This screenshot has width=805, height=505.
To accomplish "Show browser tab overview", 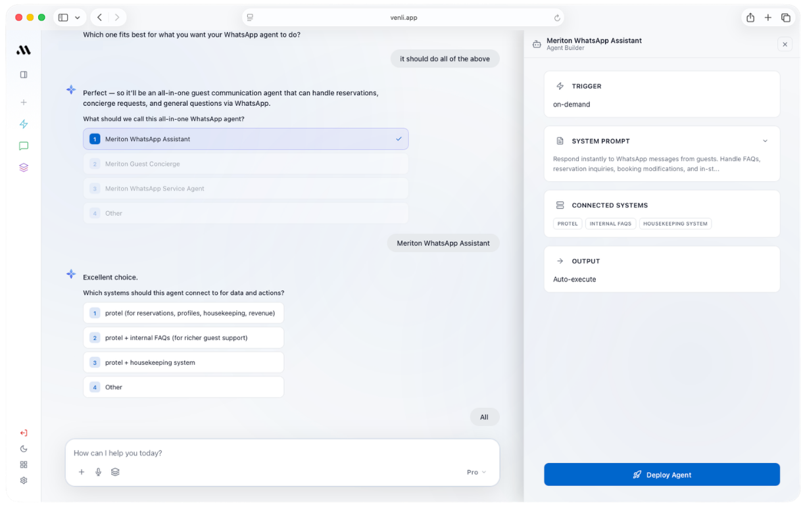I will pos(786,18).
